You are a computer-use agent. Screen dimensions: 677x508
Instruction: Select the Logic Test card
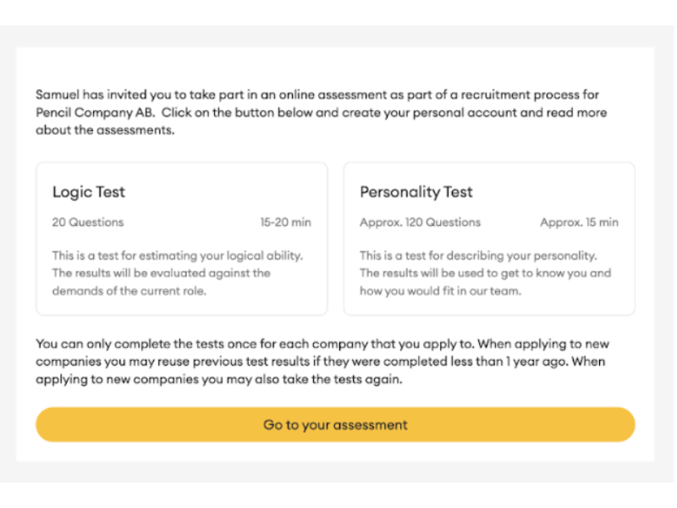[181, 239]
